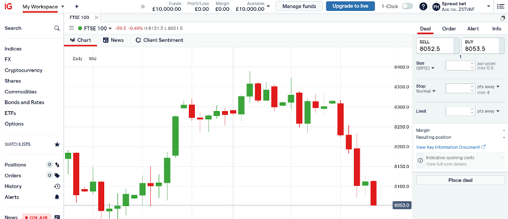508x219 pixels.
Task: Open the Watchlists star icon
Action: click(57, 145)
